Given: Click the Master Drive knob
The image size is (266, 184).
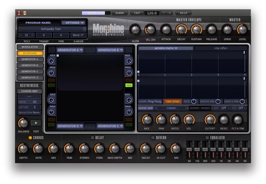Looking at the screenshot, I should [227, 30].
